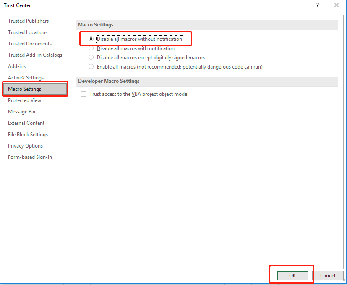Open the Trusted Publishers settings
The height and width of the screenshot is (285, 347).
pyautogui.click(x=28, y=21)
